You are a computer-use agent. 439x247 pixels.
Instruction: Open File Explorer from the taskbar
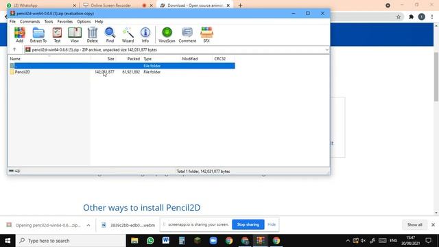pos(134,241)
